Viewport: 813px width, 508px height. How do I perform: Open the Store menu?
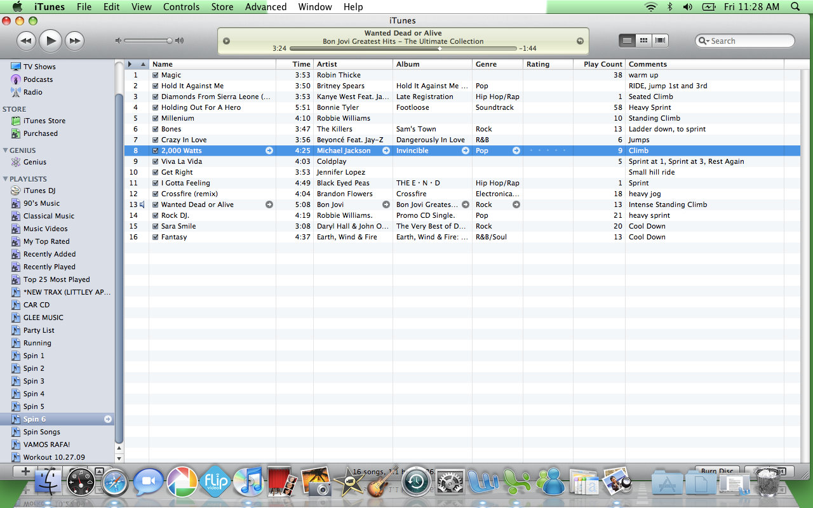pos(222,6)
